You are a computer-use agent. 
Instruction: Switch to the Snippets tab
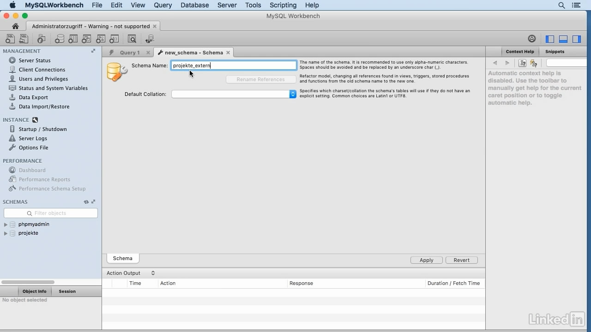tap(555, 52)
